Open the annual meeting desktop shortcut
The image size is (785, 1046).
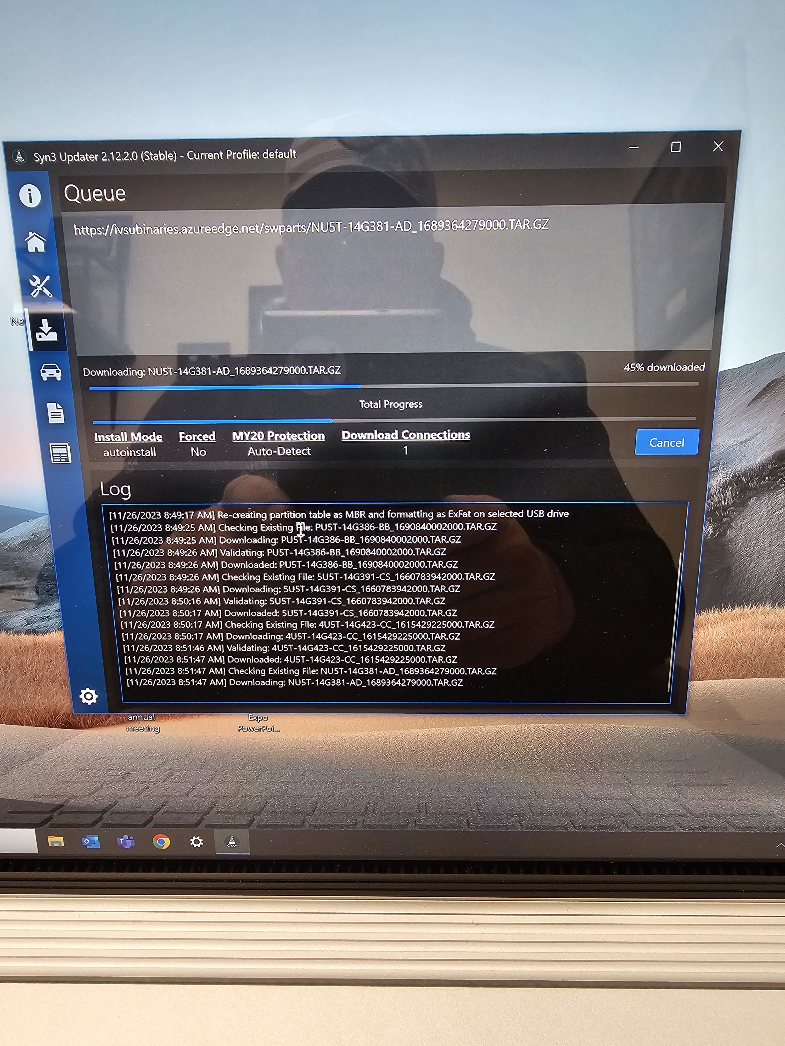[142, 723]
